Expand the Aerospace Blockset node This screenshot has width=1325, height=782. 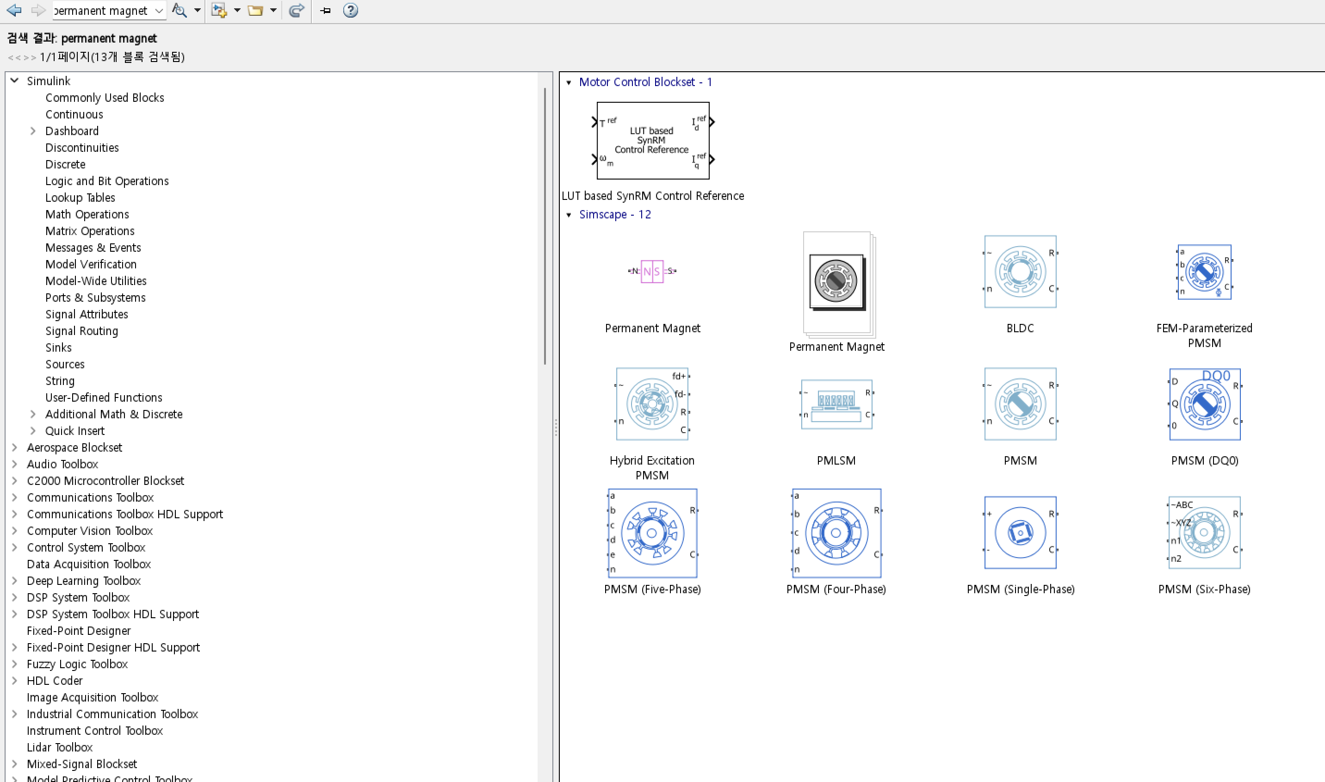[15, 447]
